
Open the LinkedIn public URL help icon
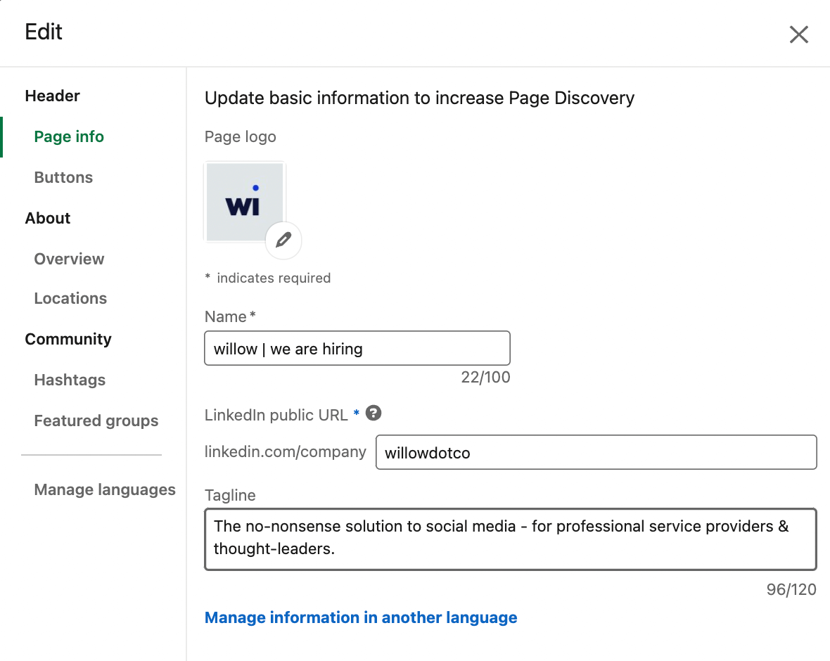(x=373, y=413)
